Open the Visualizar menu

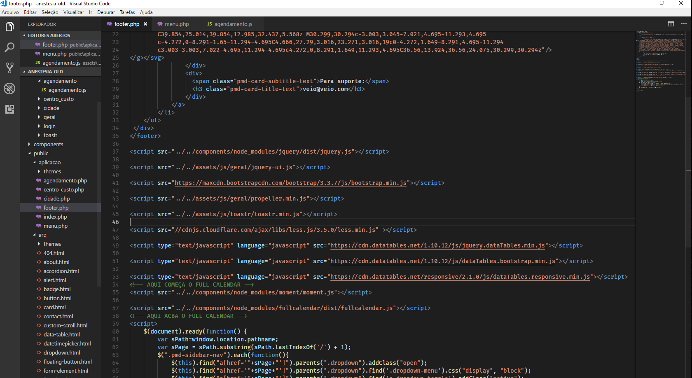coord(74,12)
